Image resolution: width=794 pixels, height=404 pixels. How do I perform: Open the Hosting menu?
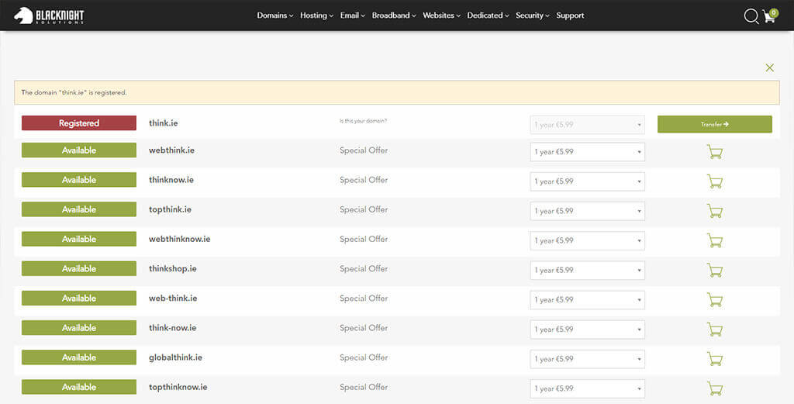click(316, 16)
